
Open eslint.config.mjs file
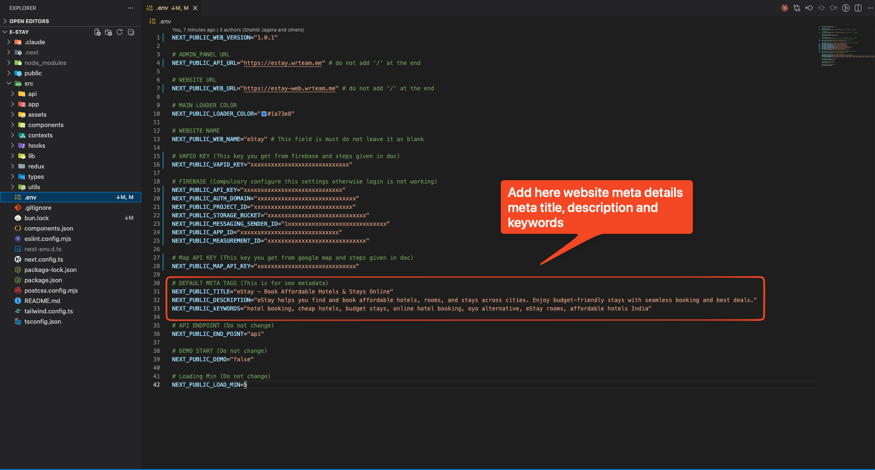(x=71, y=239)
